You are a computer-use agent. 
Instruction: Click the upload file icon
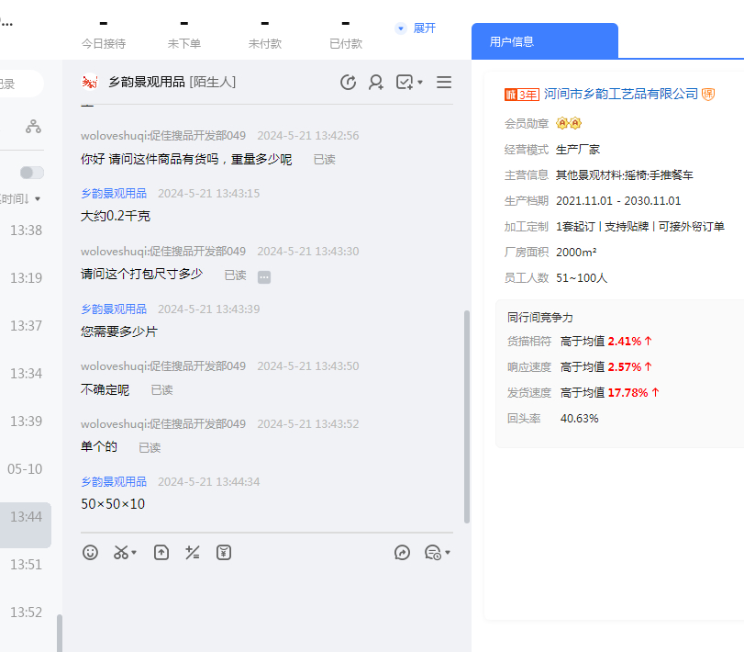click(x=161, y=552)
